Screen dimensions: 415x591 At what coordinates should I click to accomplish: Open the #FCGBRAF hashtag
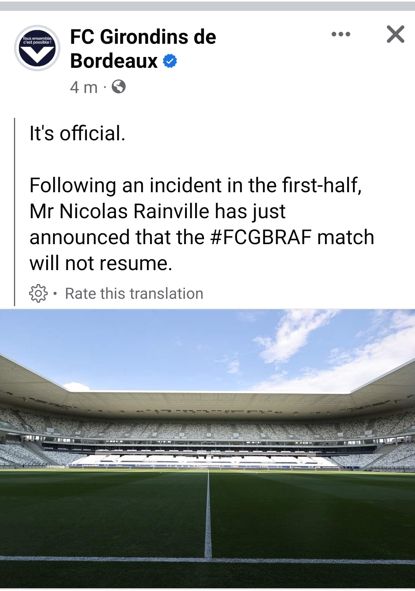coord(261,237)
